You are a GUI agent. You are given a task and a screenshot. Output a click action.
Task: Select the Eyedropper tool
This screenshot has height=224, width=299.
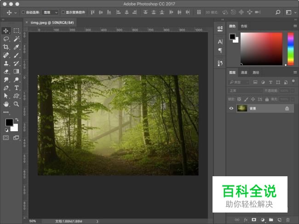[x=16, y=47]
